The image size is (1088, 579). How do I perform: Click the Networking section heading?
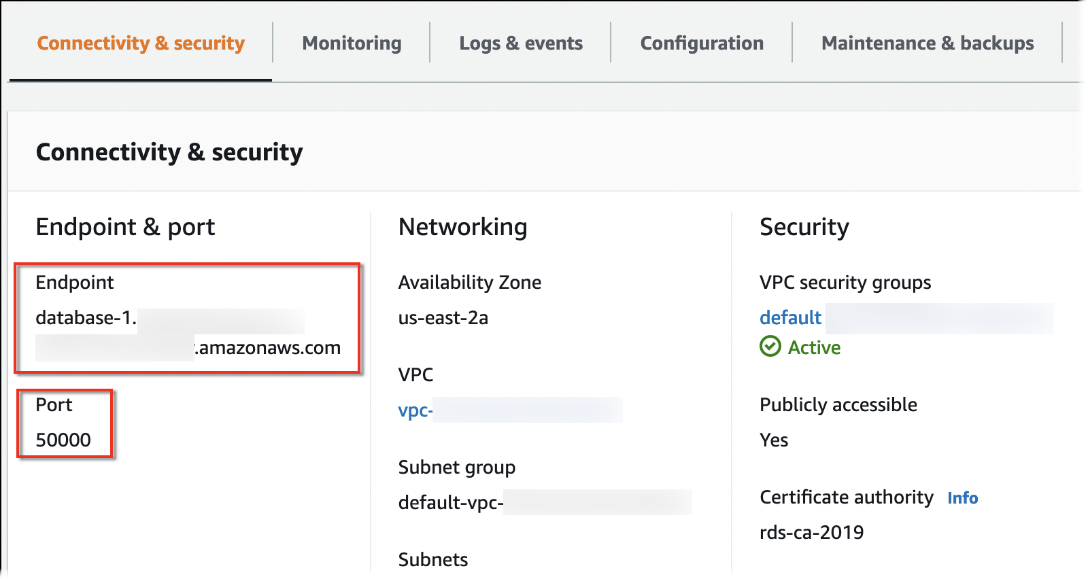[462, 227]
